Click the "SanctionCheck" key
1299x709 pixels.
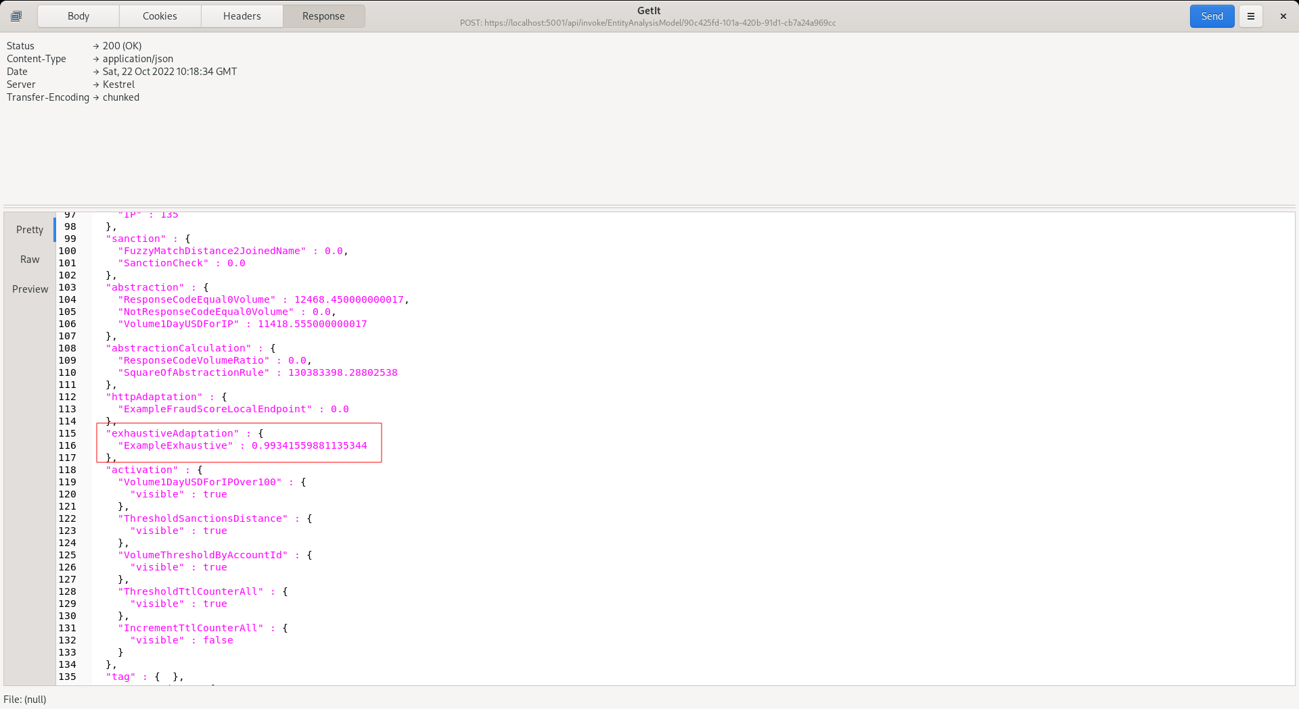tap(163, 263)
